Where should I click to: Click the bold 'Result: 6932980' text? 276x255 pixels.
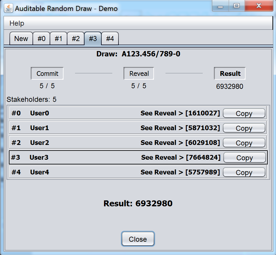point(138,203)
